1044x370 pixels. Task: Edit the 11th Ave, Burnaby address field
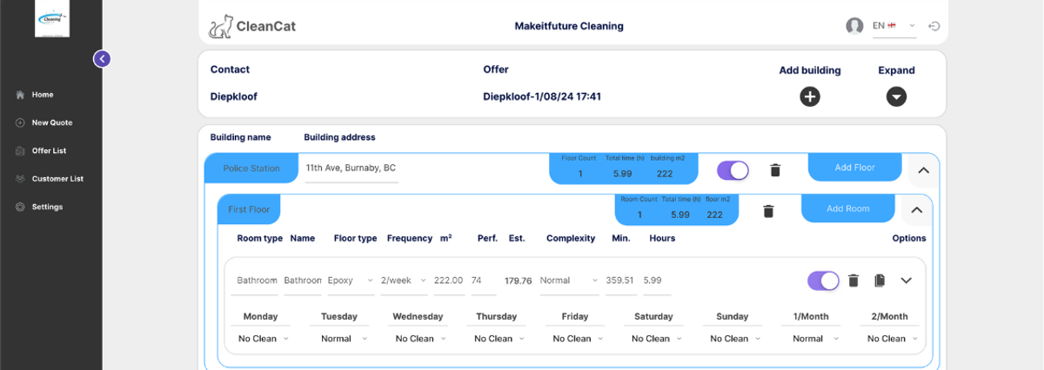tap(351, 168)
